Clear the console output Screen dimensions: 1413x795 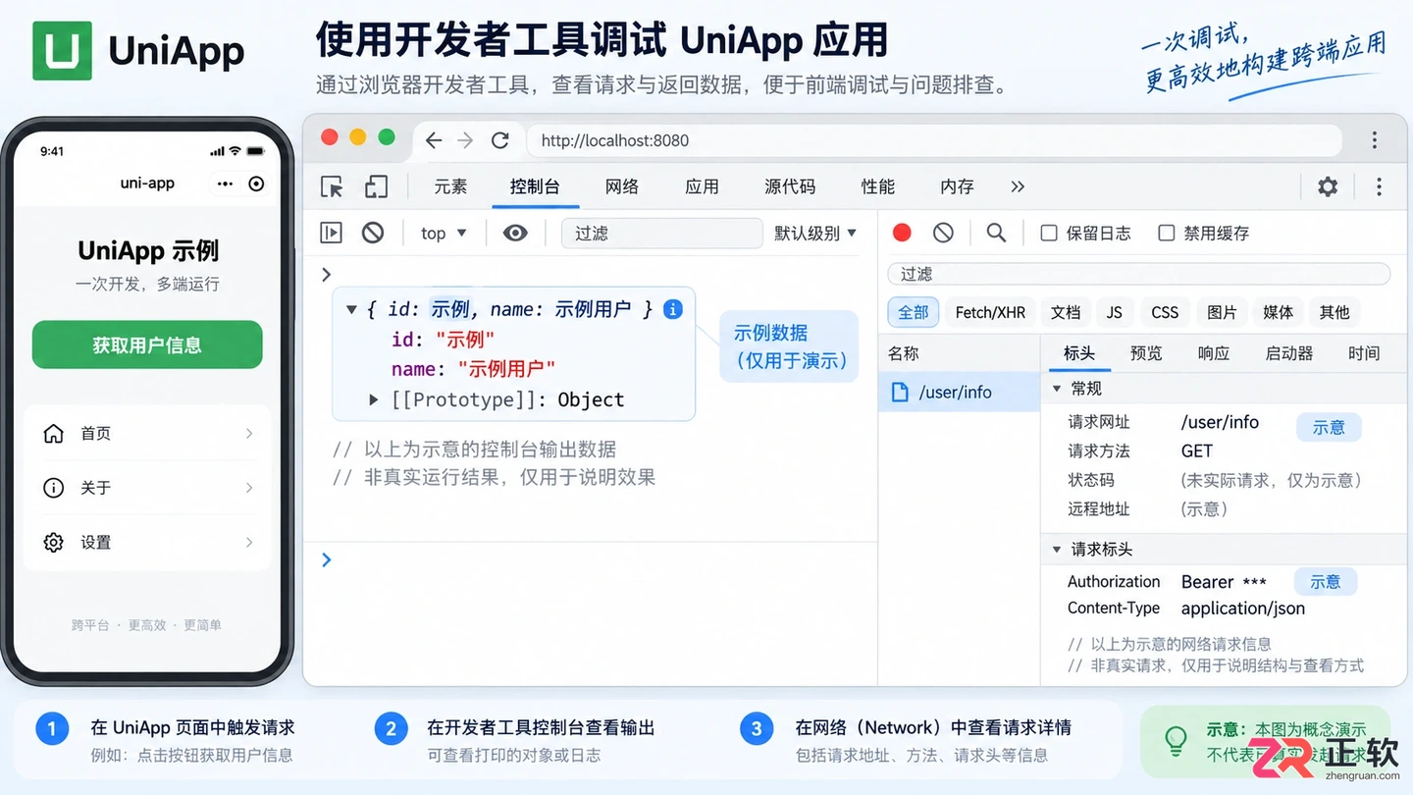click(373, 233)
